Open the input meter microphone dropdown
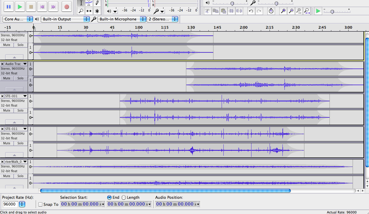The height and width of the screenshot is (214, 369). pos(162,11)
